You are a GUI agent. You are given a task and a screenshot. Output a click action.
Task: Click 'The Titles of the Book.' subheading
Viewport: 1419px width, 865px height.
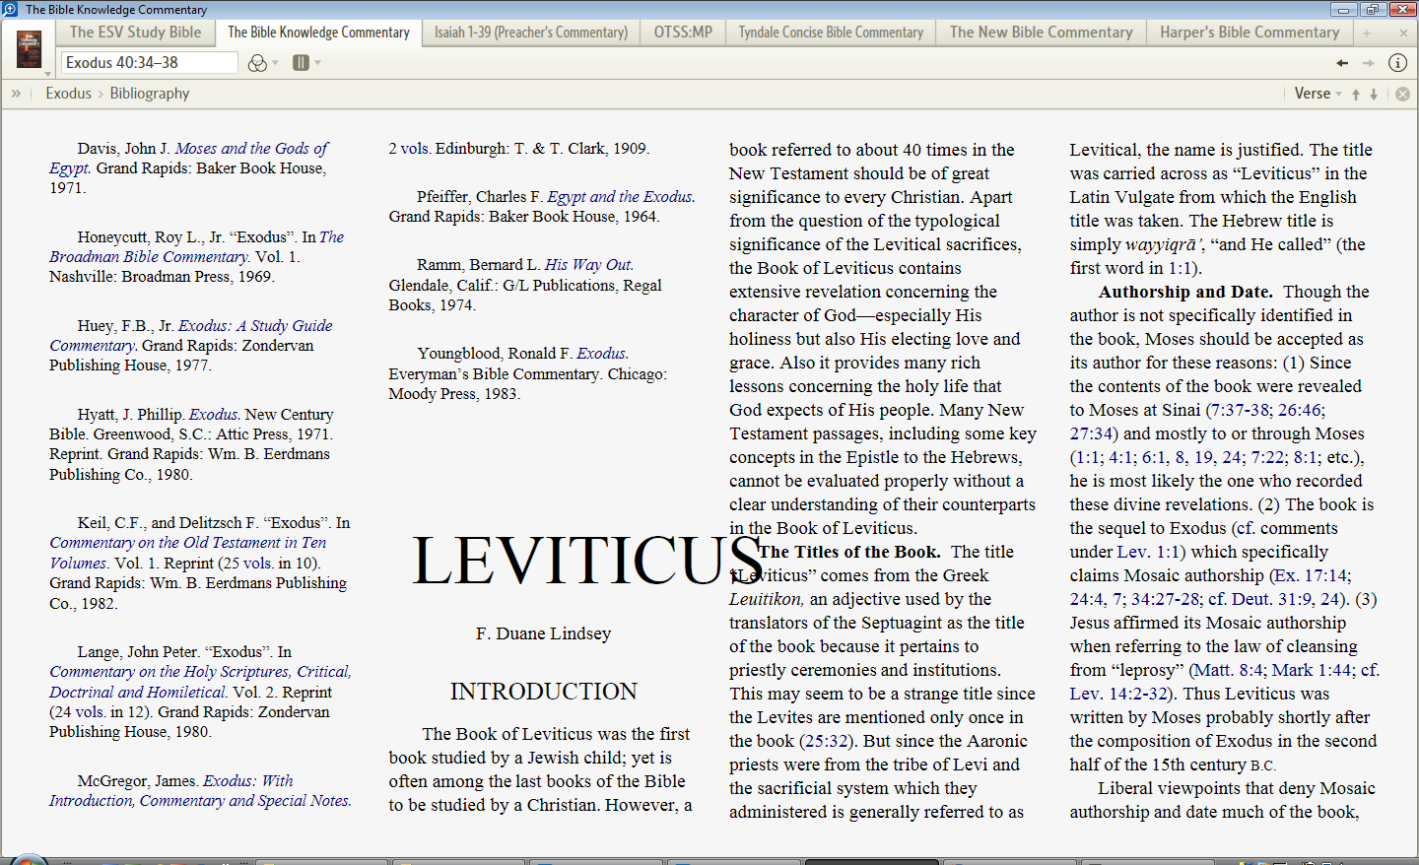(850, 552)
